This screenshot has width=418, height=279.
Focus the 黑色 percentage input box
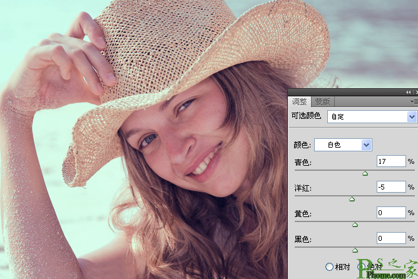pyautogui.click(x=391, y=238)
